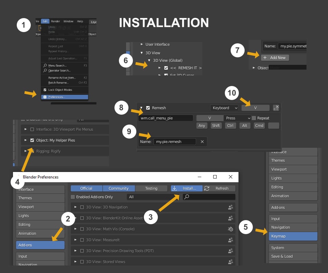Image resolution: width=328 pixels, height=273 pixels.
Task: Toggle the Shift modifier button
Action: coord(216,126)
